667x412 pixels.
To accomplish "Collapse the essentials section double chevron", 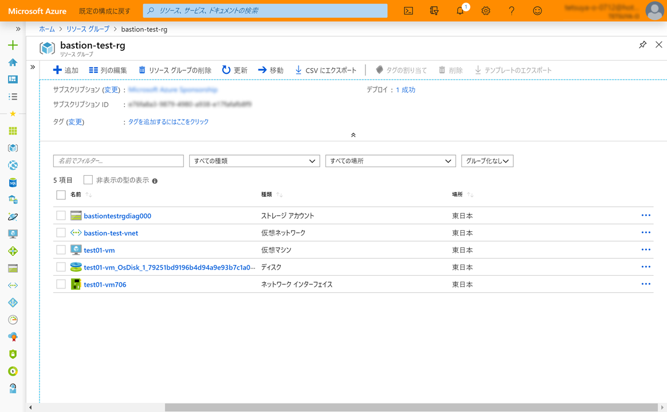I will (x=353, y=135).
